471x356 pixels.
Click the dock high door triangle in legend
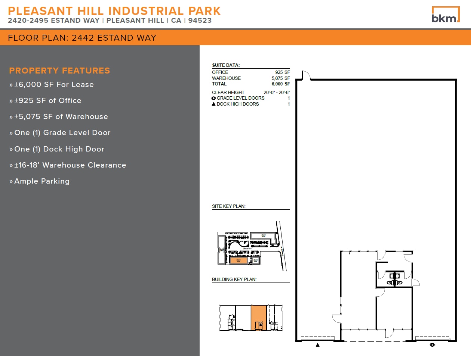pos(214,104)
